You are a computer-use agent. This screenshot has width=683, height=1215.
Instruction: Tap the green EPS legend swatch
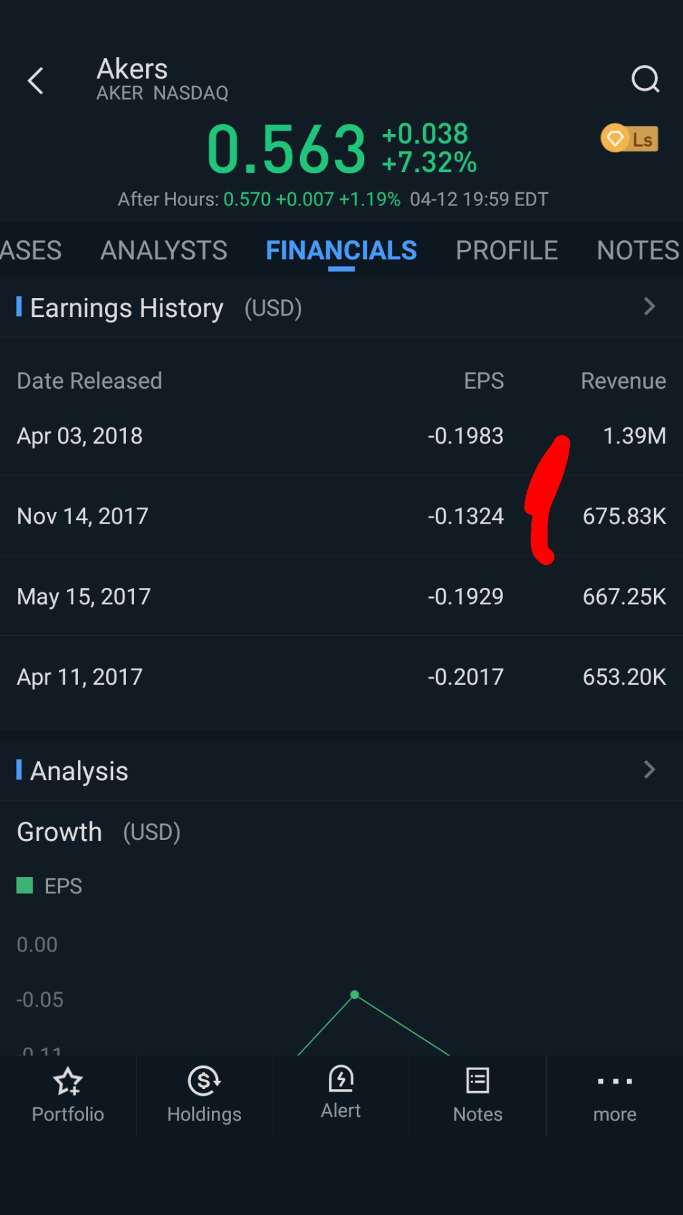pyautogui.click(x=25, y=885)
